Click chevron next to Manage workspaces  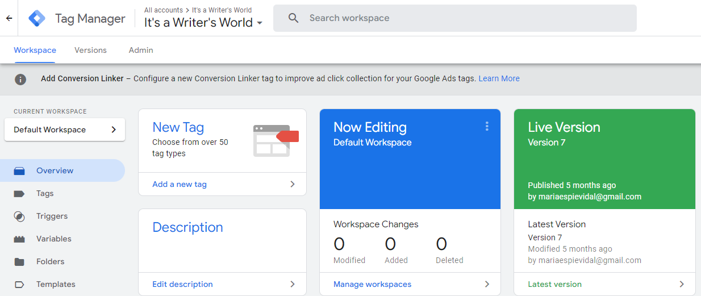point(487,284)
